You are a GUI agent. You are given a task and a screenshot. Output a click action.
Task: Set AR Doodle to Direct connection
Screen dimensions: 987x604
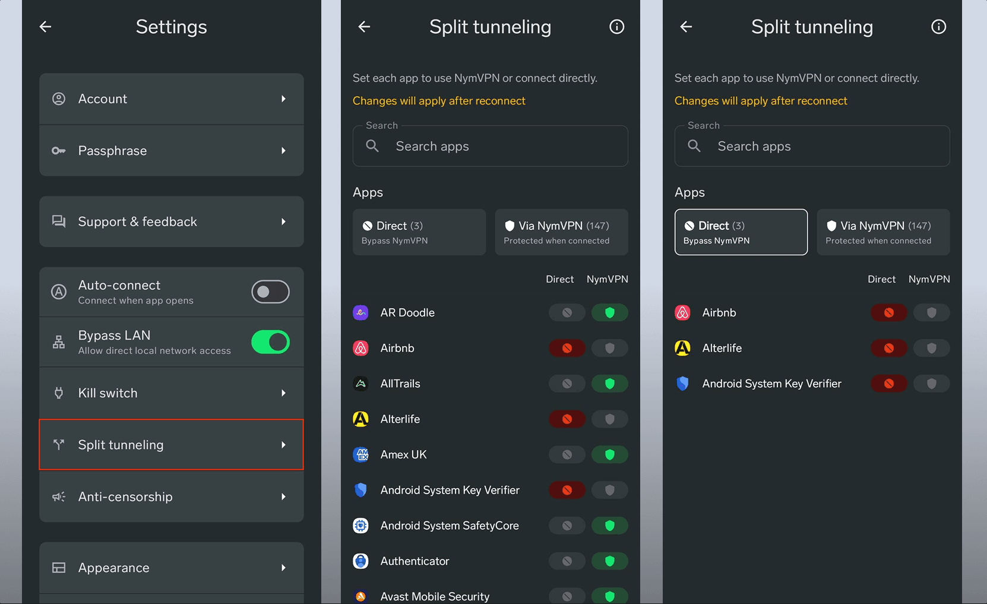point(567,312)
